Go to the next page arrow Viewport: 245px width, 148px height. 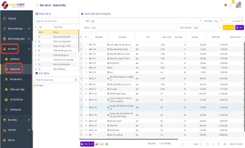[213, 144]
